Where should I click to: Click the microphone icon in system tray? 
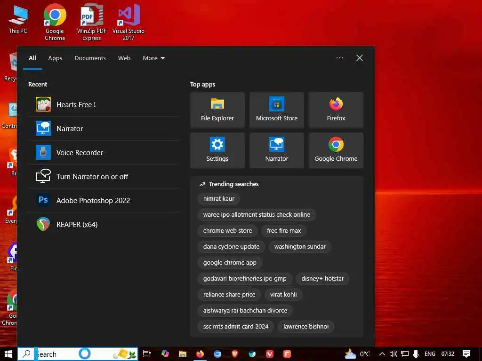pos(416,354)
